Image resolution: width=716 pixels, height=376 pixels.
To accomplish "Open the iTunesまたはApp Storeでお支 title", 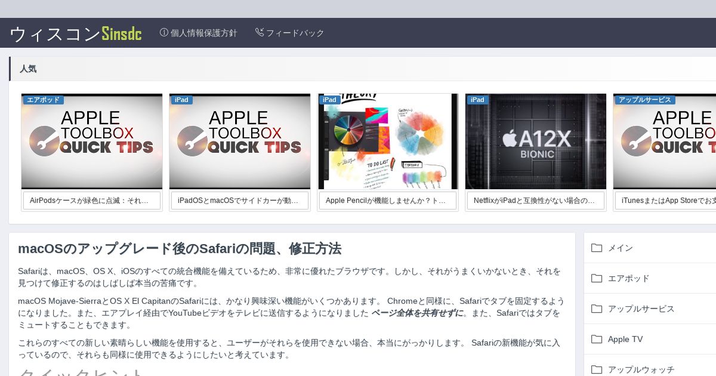I will (x=666, y=201).
